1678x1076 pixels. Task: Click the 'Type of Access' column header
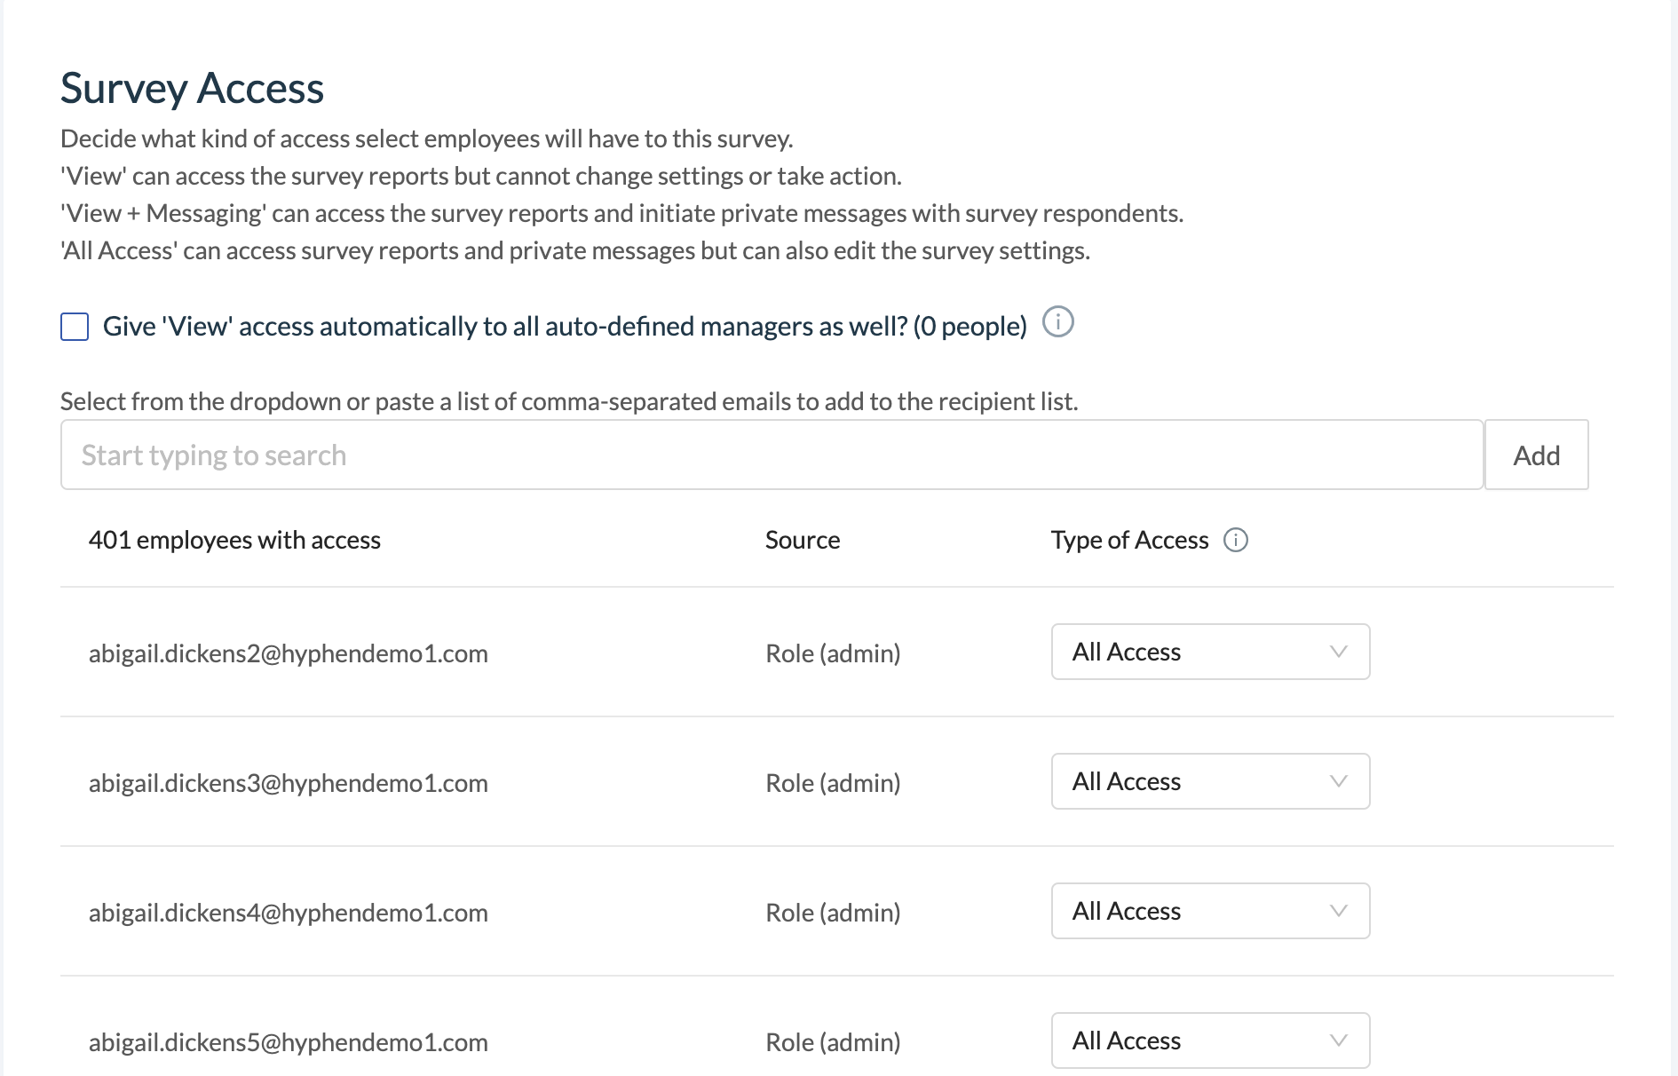tap(1129, 540)
